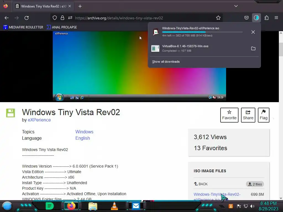The width and height of the screenshot is (283, 212).
Task: Open File Explorer from the taskbar
Action: 93,206
